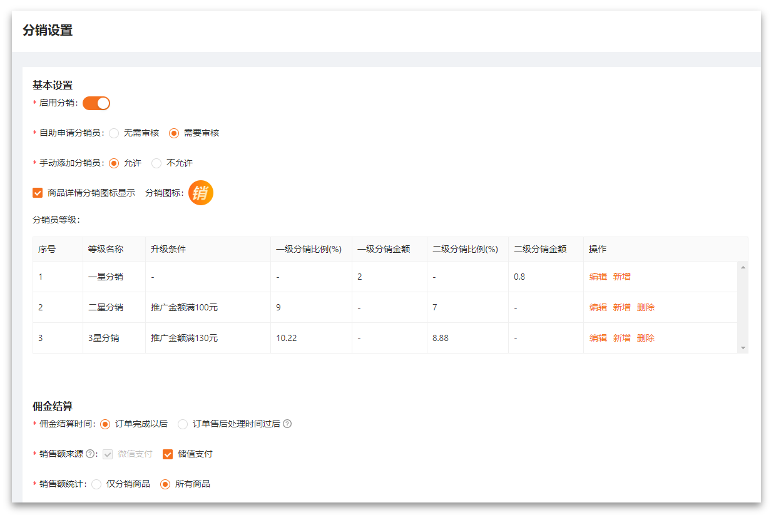Select 无需审核 radio option
Image resolution: width=776 pixels, height=515 pixels.
point(114,133)
